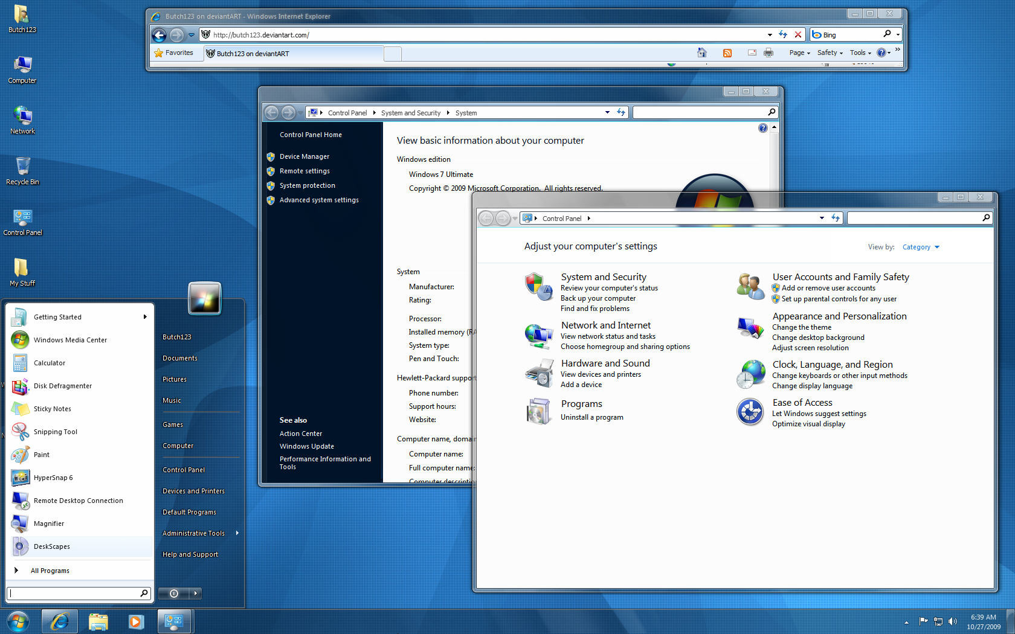Click the Windows Explorer folder taskbar icon

pos(98,621)
